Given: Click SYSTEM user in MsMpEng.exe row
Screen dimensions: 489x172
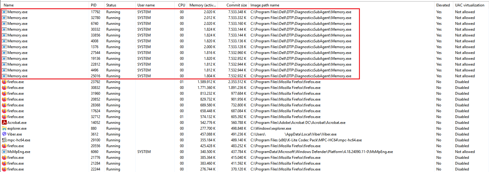Looking at the screenshot, I should point(144,152).
